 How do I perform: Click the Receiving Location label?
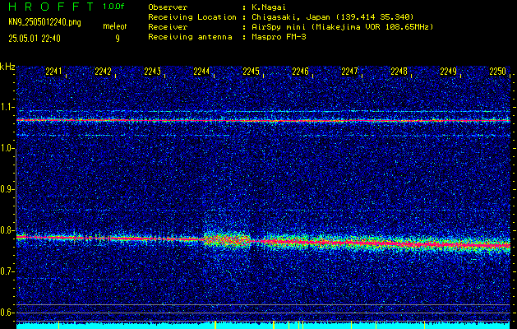click(x=192, y=16)
